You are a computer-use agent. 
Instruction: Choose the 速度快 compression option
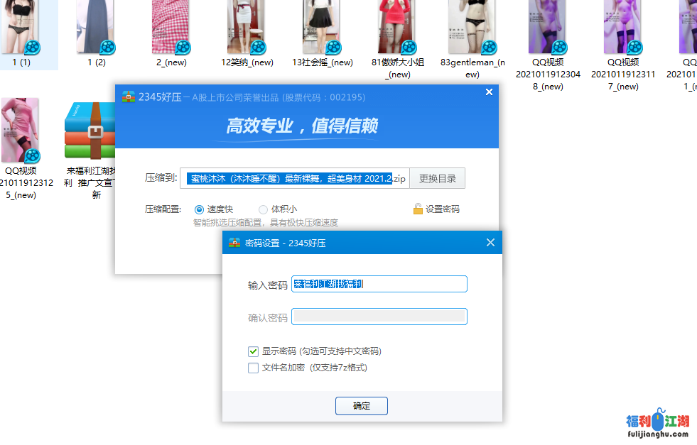point(199,209)
